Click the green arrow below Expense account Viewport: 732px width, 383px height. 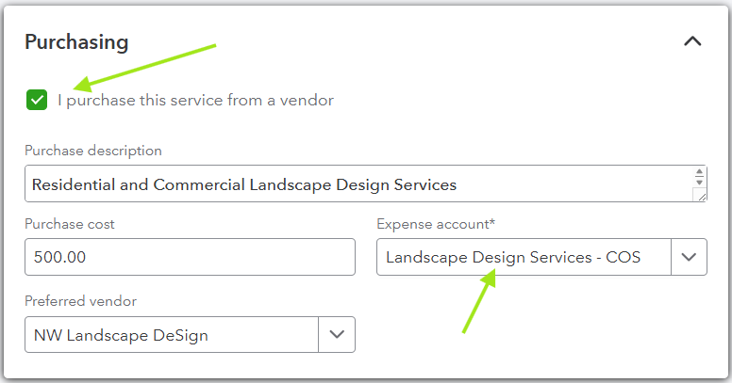pos(478,299)
